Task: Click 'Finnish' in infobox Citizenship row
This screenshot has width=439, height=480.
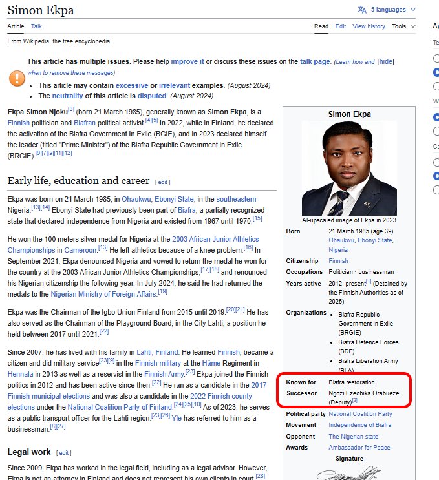Action: 338,261
